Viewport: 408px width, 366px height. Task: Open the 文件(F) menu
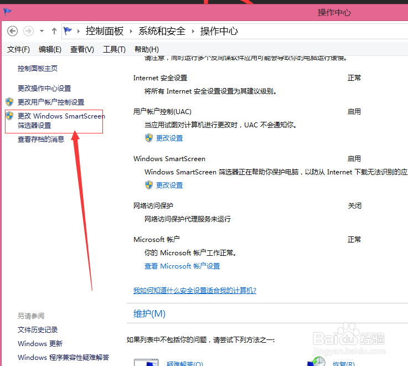(18, 49)
